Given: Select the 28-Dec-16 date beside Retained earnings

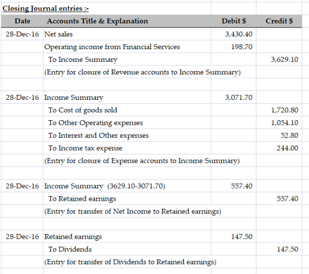Looking at the screenshot, I should pos(22,237).
